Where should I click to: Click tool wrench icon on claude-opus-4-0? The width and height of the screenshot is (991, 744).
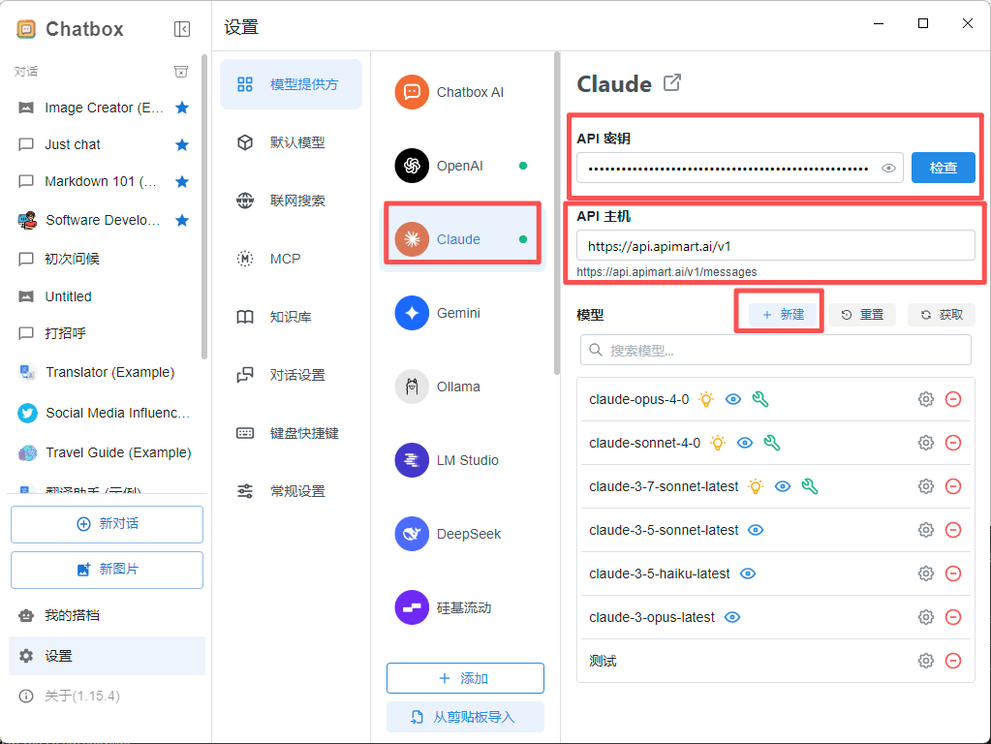[x=760, y=399]
